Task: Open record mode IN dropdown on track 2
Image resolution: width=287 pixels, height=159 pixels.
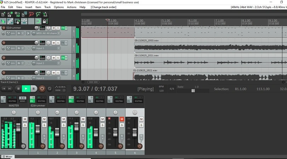Action: pos(23,48)
